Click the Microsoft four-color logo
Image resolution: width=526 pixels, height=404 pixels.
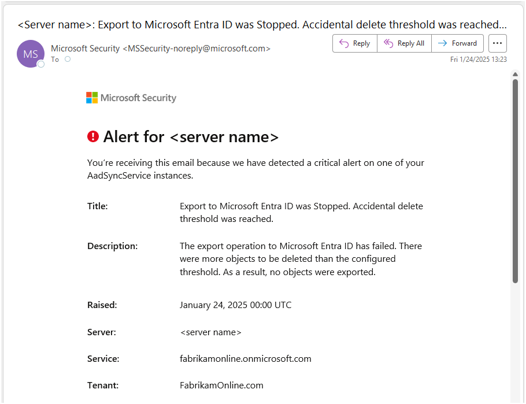click(92, 98)
